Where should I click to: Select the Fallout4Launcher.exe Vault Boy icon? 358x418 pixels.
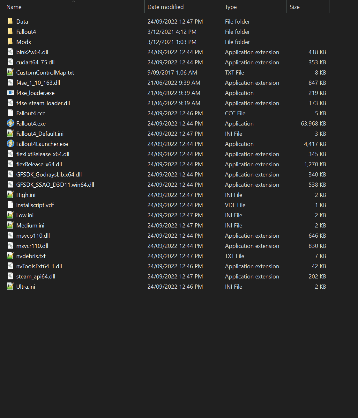(x=10, y=144)
